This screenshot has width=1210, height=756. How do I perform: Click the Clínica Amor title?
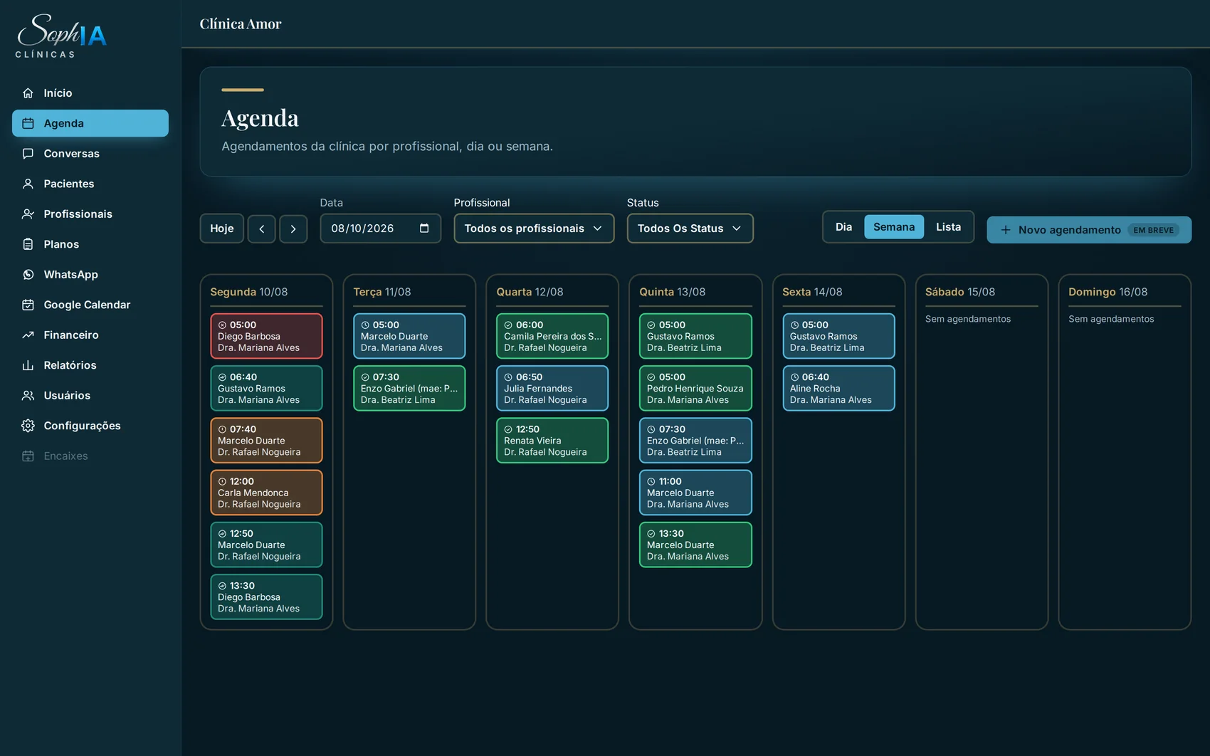coord(241,24)
